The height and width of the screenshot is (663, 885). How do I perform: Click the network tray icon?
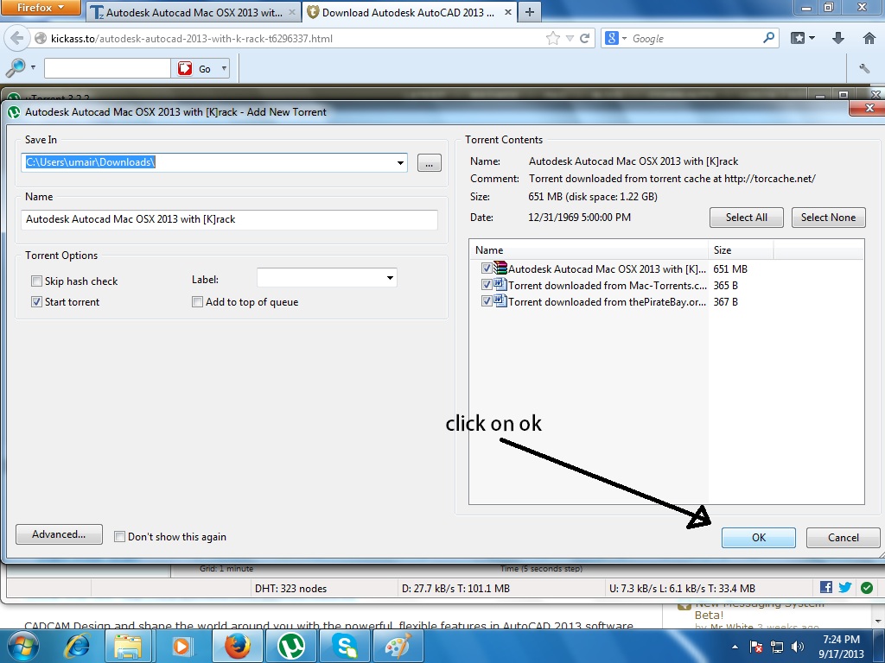pos(777,647)
